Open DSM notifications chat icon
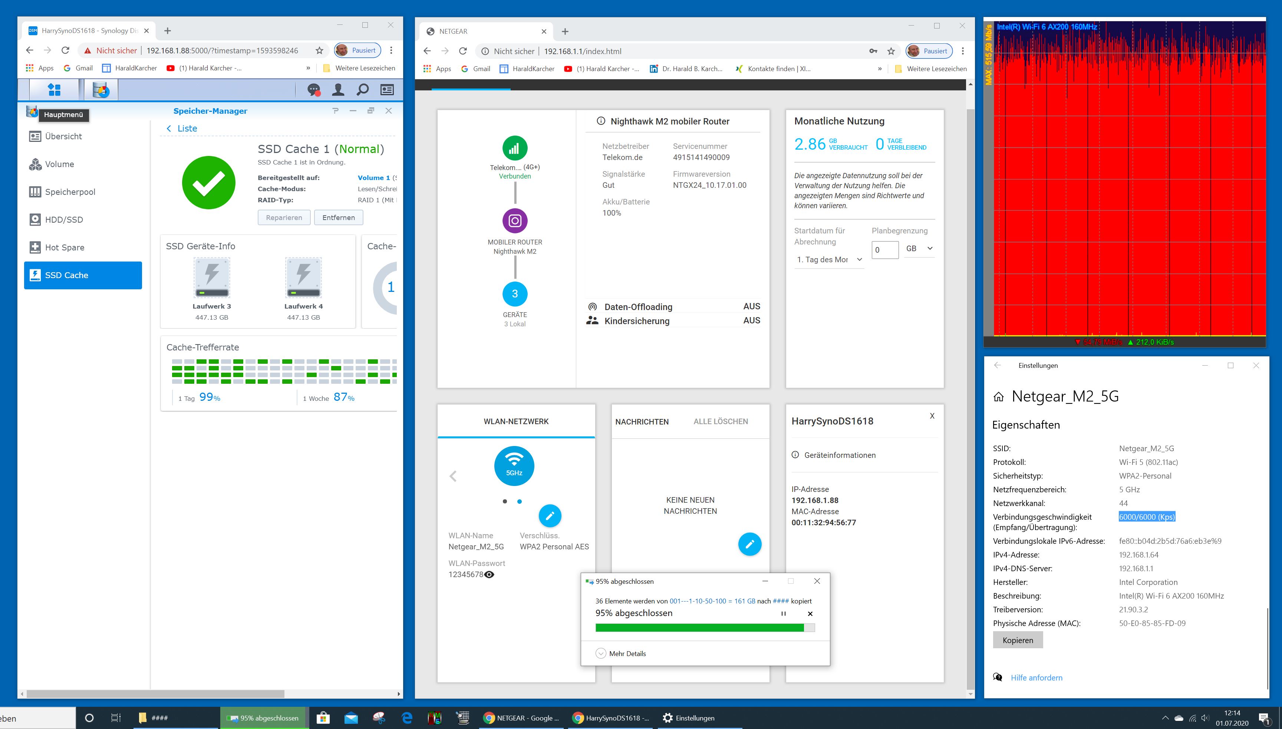This screenshot has height=729, width=1282. click(x=314, y=90)
